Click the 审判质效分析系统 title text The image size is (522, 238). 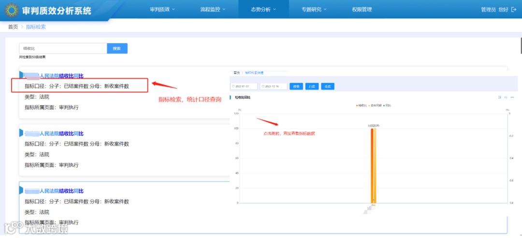(57, 11)
